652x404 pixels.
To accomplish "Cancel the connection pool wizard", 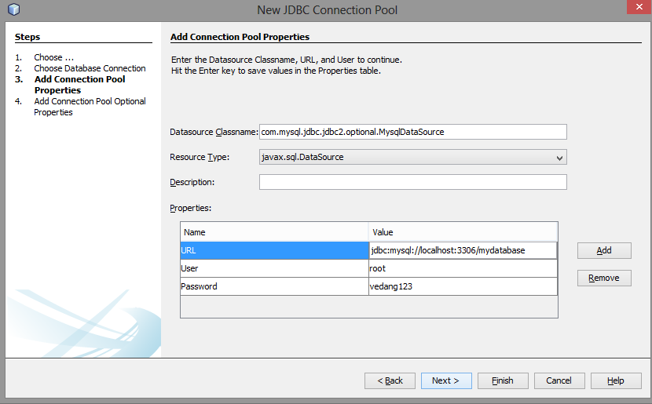I will coord(559,380).
